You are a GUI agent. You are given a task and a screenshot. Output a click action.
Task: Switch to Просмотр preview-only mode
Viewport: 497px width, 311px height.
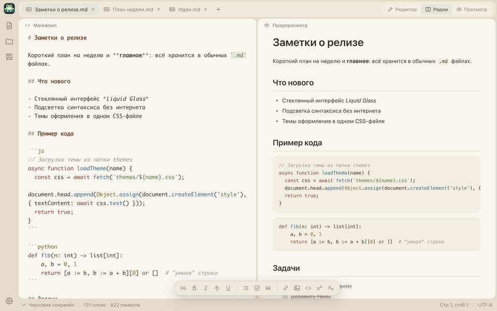(x=472, y=9)
